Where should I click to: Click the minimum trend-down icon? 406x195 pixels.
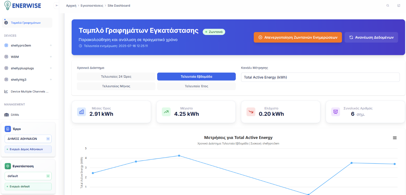251,112
